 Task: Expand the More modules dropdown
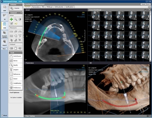[x=5, y=49]
